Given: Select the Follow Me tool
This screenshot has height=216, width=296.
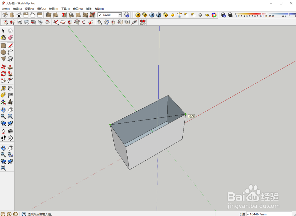Looking at the screenshot, I should click(x=10, y=74).
